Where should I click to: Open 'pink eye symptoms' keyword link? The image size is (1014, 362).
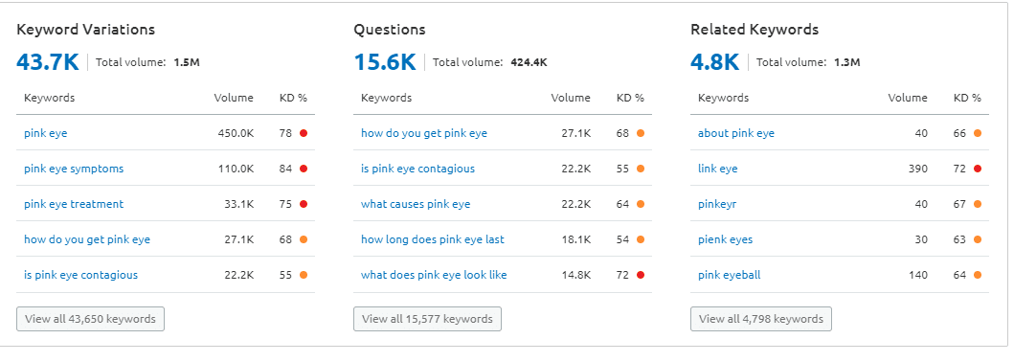point(74,169)
